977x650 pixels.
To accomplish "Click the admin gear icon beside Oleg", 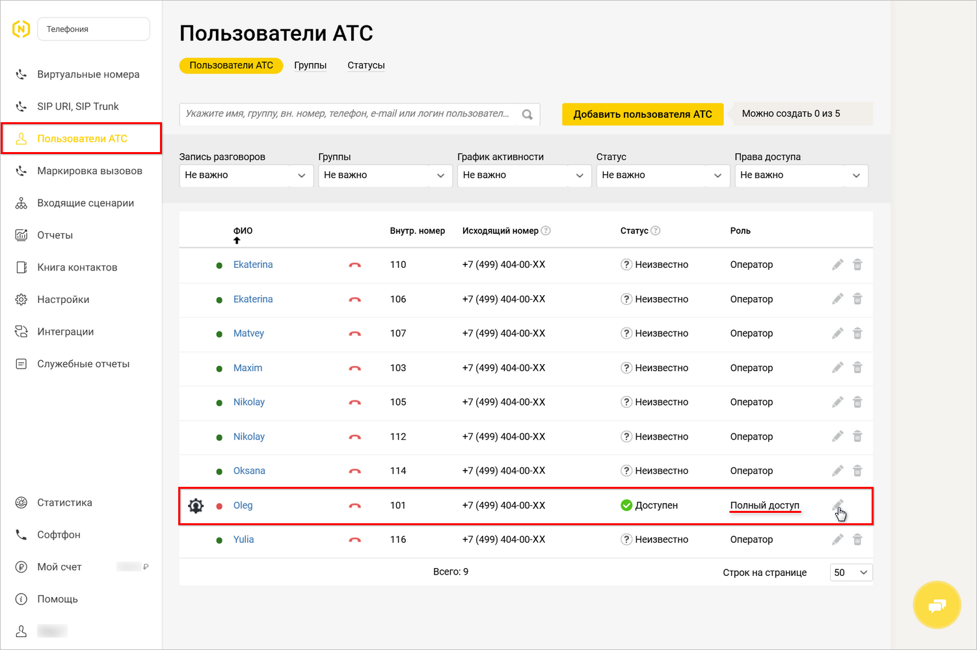I will tap(195, 505).
